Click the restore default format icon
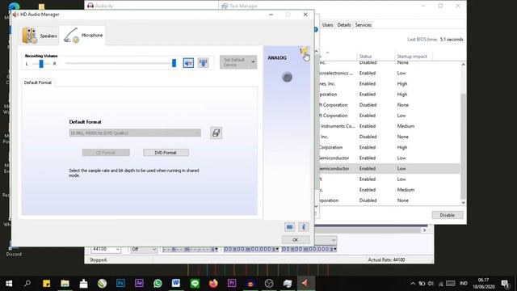Image resolution: width=517 pixels, height=291 pixels. (x=216, y=133)
